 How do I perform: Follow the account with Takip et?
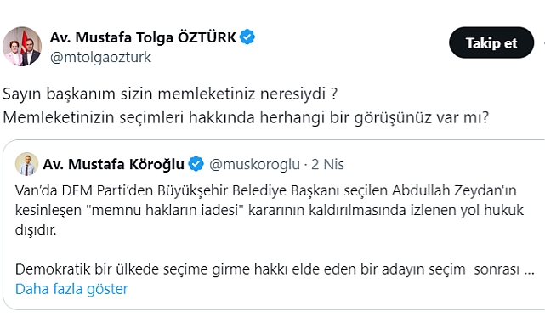pyautogui.click(x=491, y=42)
